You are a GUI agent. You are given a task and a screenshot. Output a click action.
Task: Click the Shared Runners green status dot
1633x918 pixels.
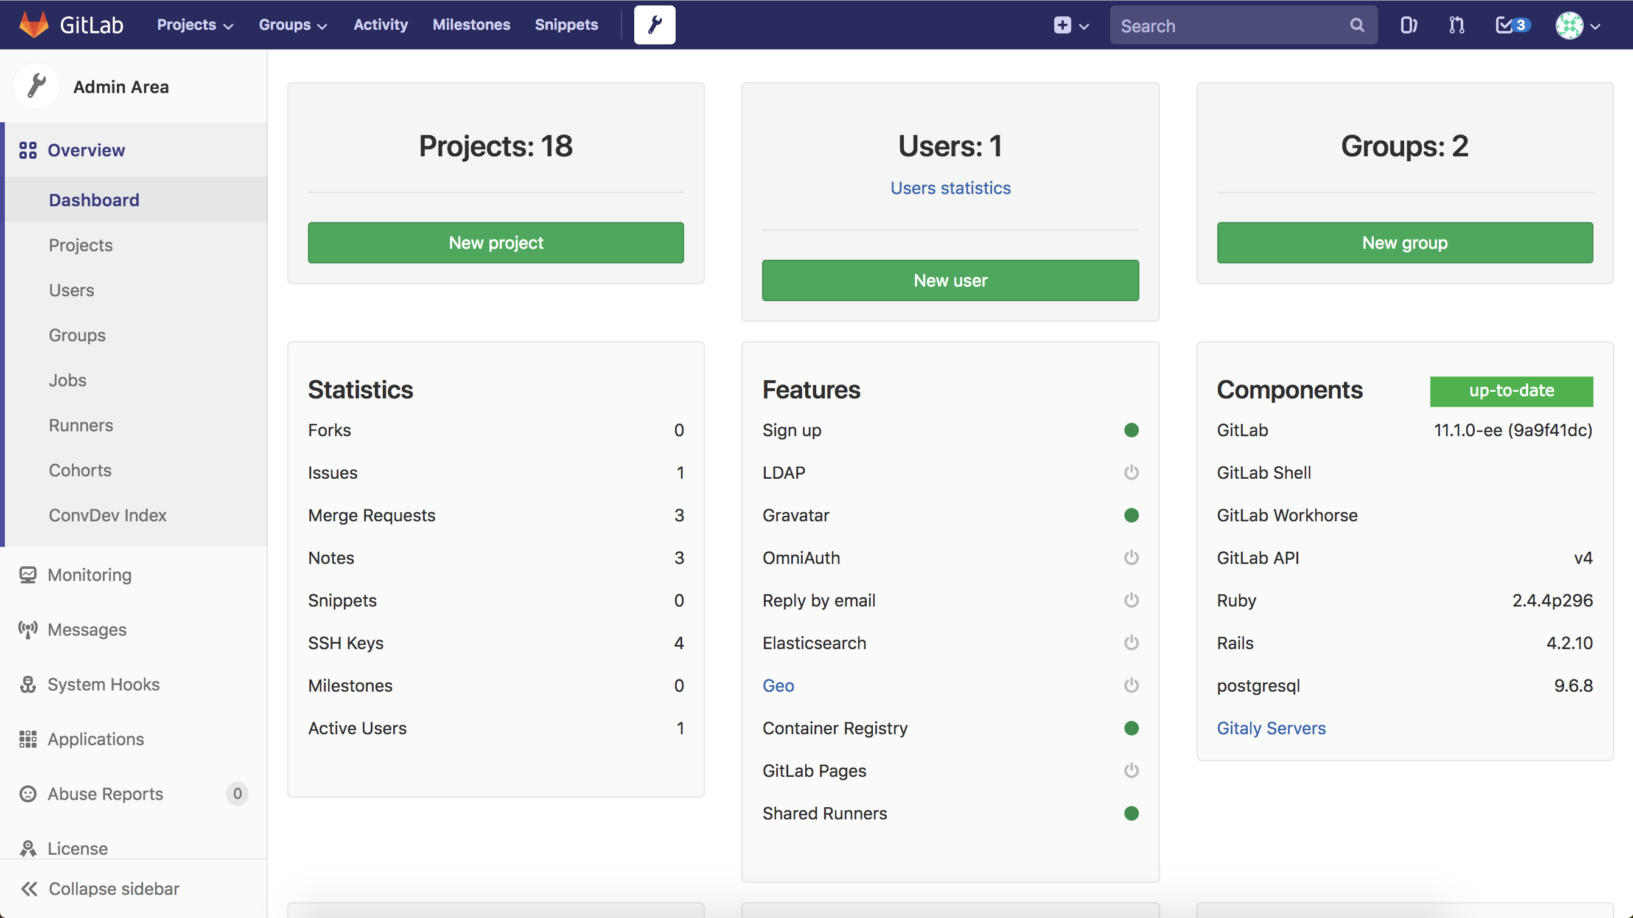(x=1131, y=813)
